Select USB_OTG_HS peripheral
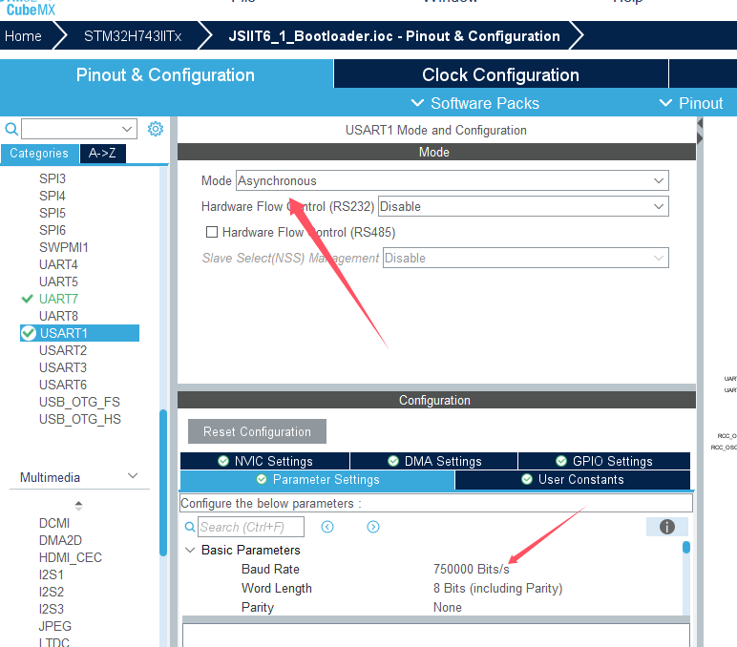 (80, 419)
